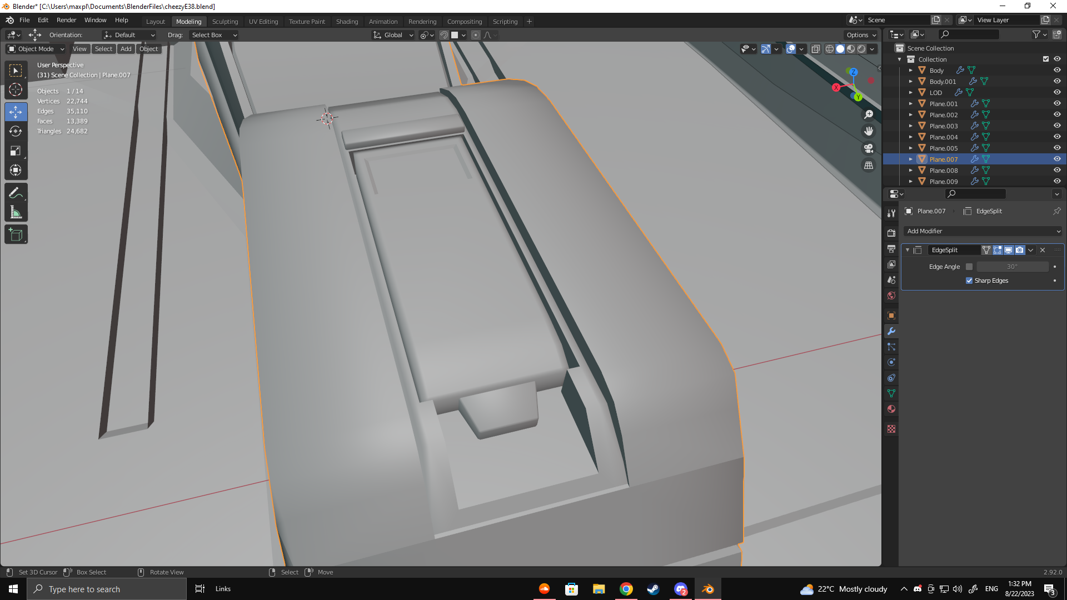Switch to rendered viewport shading

pyautogui.click(x=861, y=49)
